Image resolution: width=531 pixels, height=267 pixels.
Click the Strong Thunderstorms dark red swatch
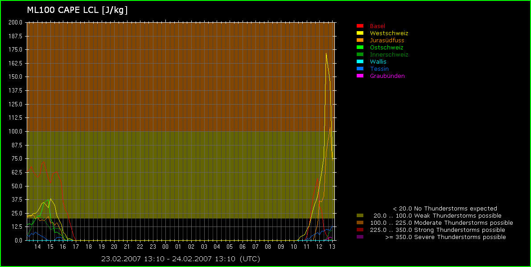click(x=360, y=230)
